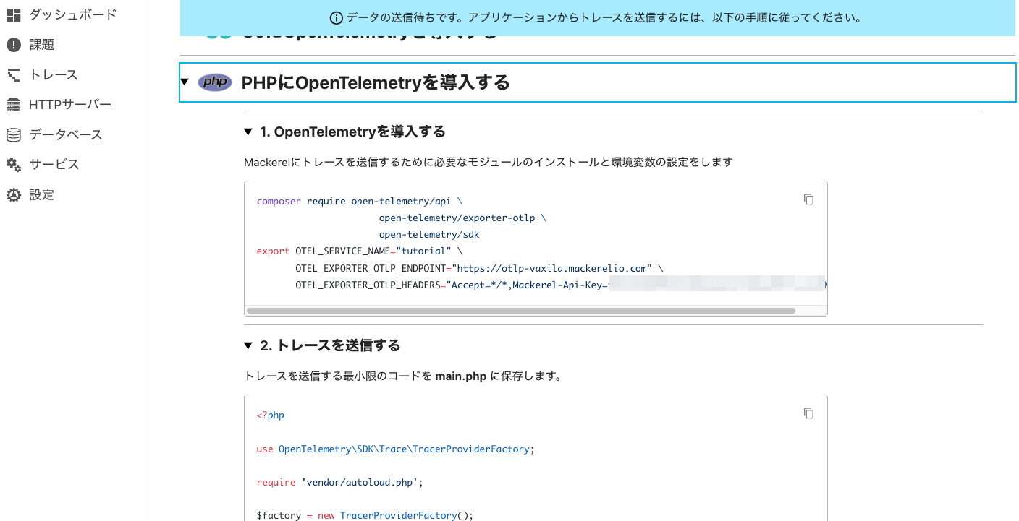Open トレース in the sidebar

pos(54,74)
